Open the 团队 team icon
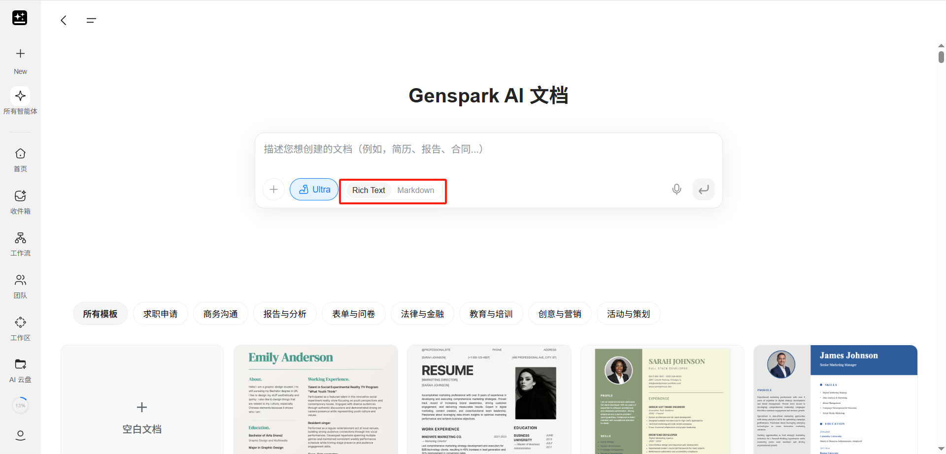This screenshot has width=946, height=454. point(20,281)
